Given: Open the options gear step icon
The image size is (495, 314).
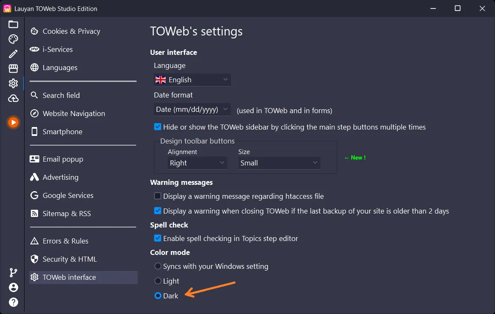Looking at the screenshot, I should pyautogui.click(x=13, y=84).
